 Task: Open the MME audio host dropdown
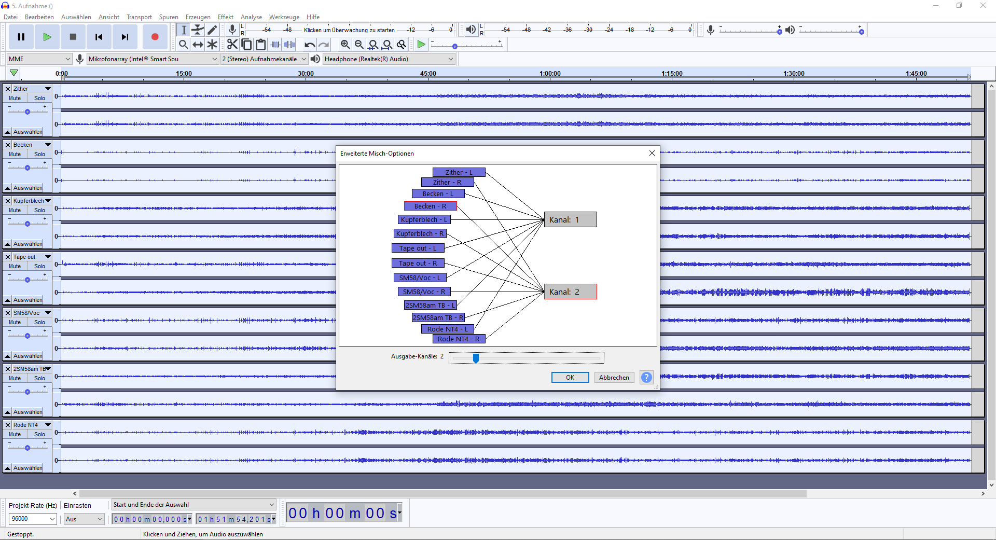coord(39,59)
